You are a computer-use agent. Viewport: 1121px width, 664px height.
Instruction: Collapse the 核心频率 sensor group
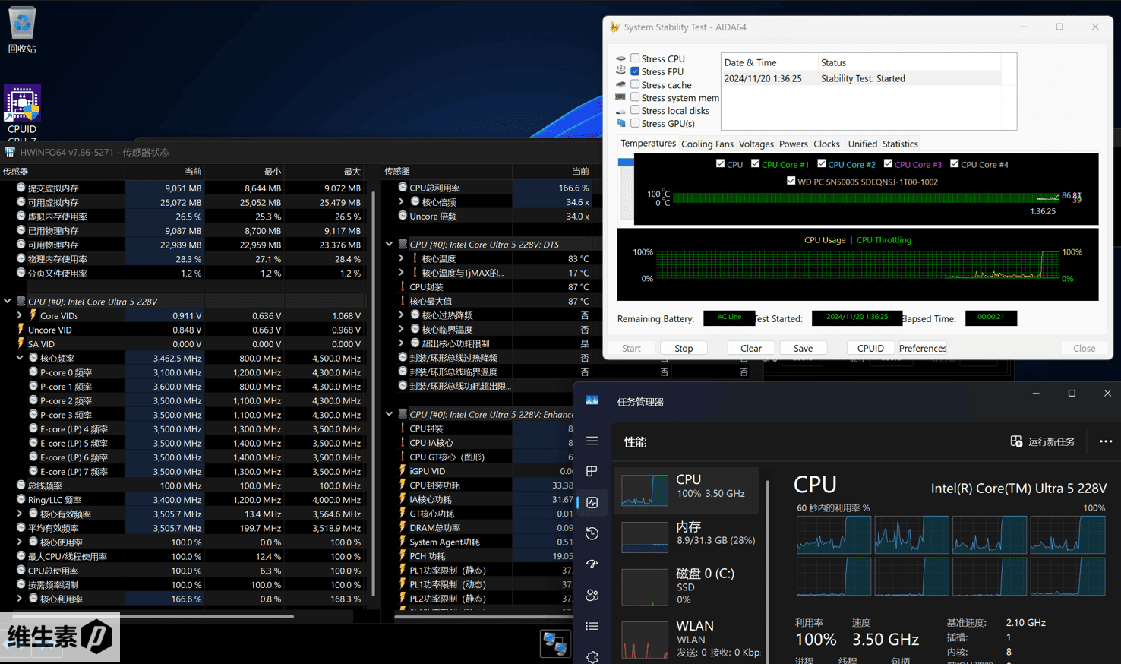tap(20, 358)
